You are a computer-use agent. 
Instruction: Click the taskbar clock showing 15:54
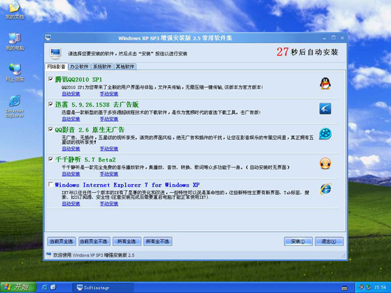tap(380, 288)
